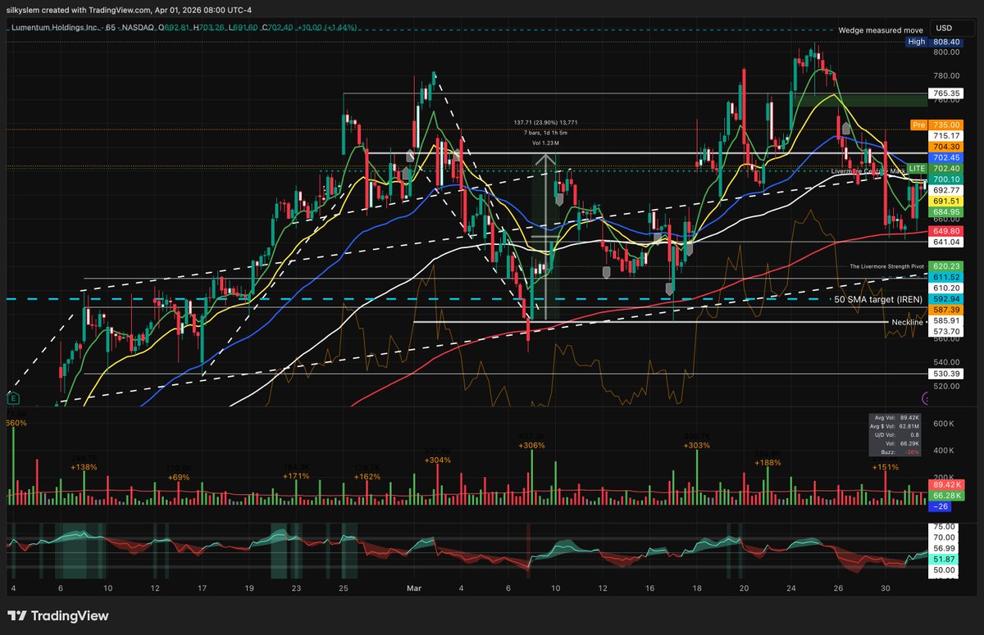
Task: Click the 30 date axis label
Action: (x=885, y=587)
